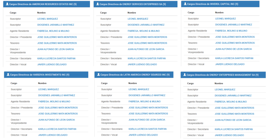The width and height of the screenshot is (268, 140).
Task: Open Director / Presidente name in American Resources Estates
Action: [57, 37]
